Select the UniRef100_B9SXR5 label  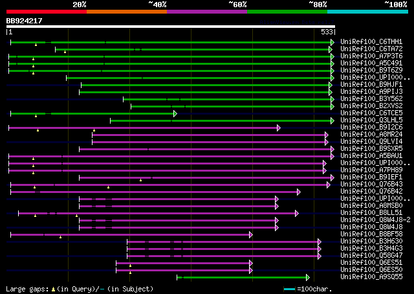pyautogui.click(x=371, y=149)
